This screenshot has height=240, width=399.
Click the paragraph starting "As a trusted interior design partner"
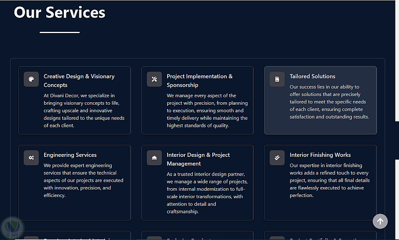coord(206,193)
